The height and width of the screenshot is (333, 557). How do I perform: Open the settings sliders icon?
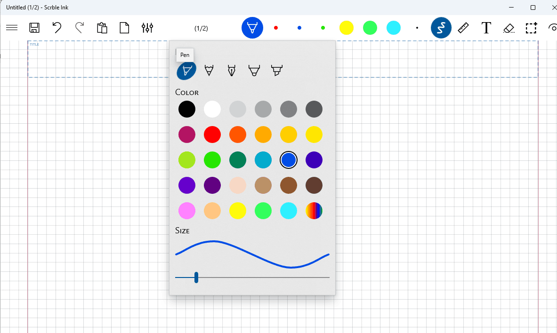(147, 28)
